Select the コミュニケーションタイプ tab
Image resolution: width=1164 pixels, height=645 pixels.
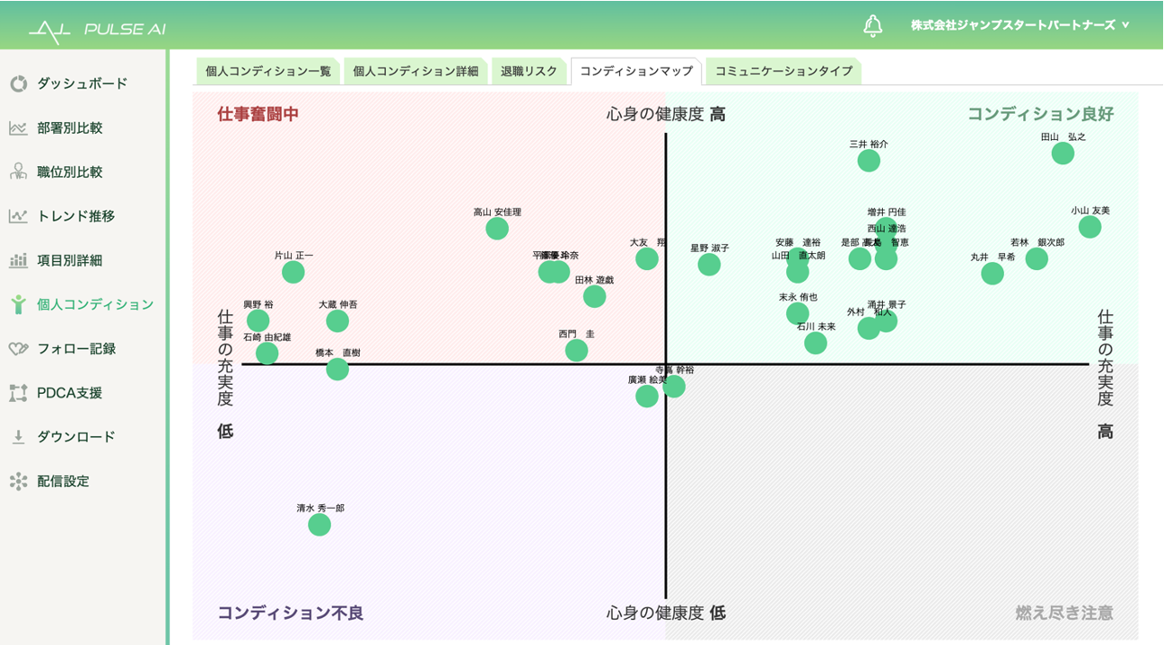click(783, 71)
